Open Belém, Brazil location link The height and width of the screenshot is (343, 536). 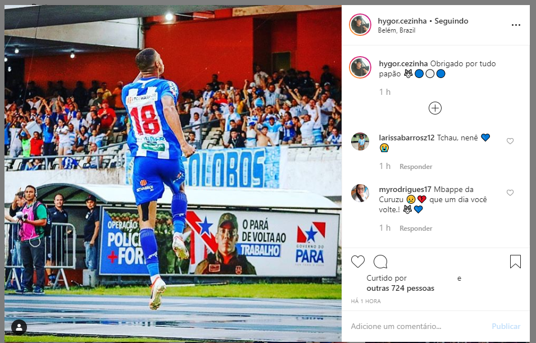click(397, 30)
